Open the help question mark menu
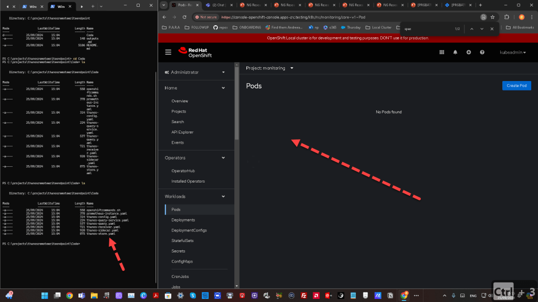 tap(482, 52)
